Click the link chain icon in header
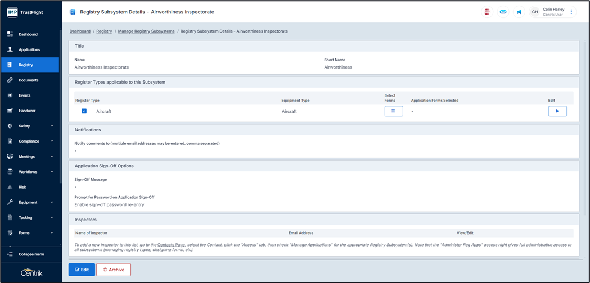590x283 pixels. pyautogui.click(x=503, y=12)
